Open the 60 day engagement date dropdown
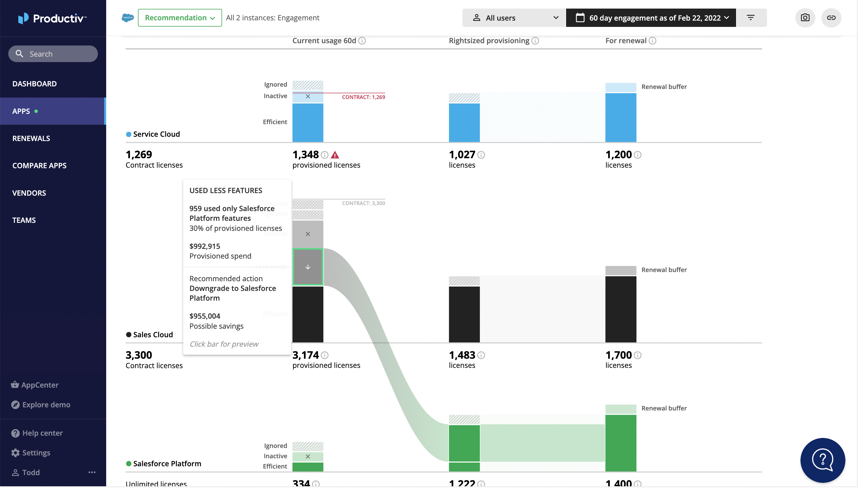Viewport: 858px width, 488px height. pos(651,18)
